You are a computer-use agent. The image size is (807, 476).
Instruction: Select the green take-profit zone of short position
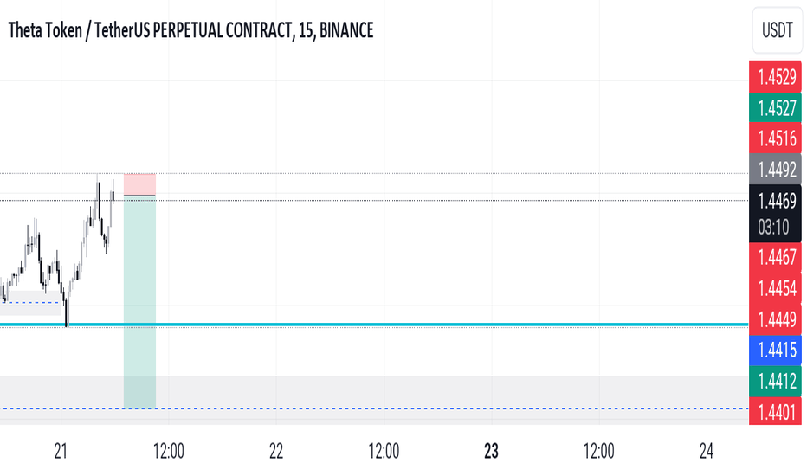tap(139, 302)
